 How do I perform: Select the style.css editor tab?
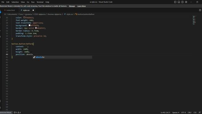click(x=26, y=10)
